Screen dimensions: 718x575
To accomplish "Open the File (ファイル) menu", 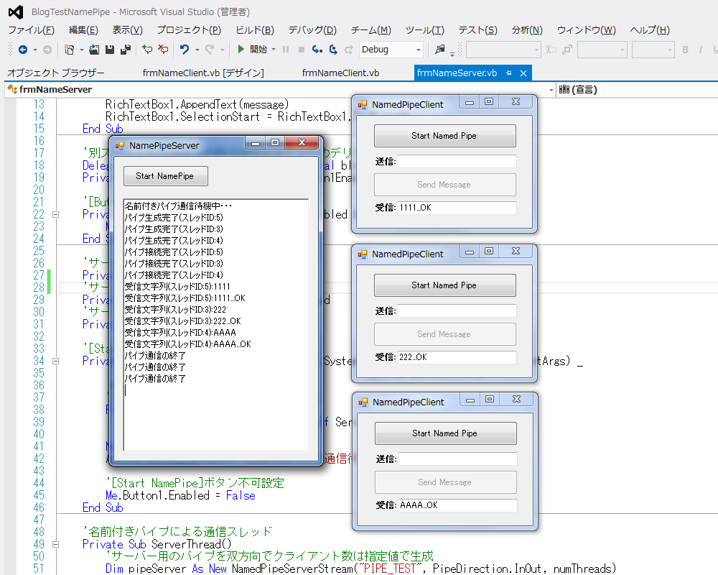I will tap(31, 30).
